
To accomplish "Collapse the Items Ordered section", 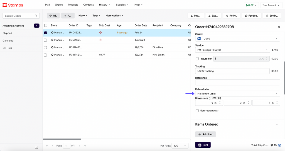I will 277,124.
